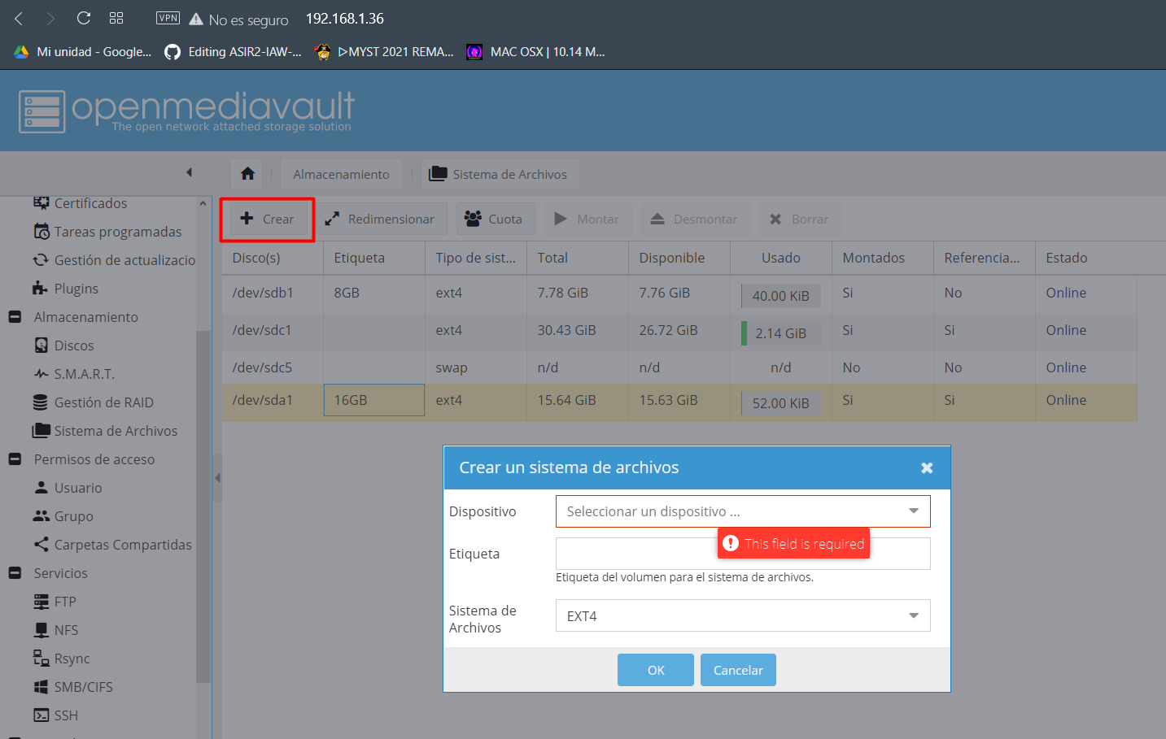The image size is (1166, 739).
Task: Open the browser tab grid view
Action: pos(116,18)
